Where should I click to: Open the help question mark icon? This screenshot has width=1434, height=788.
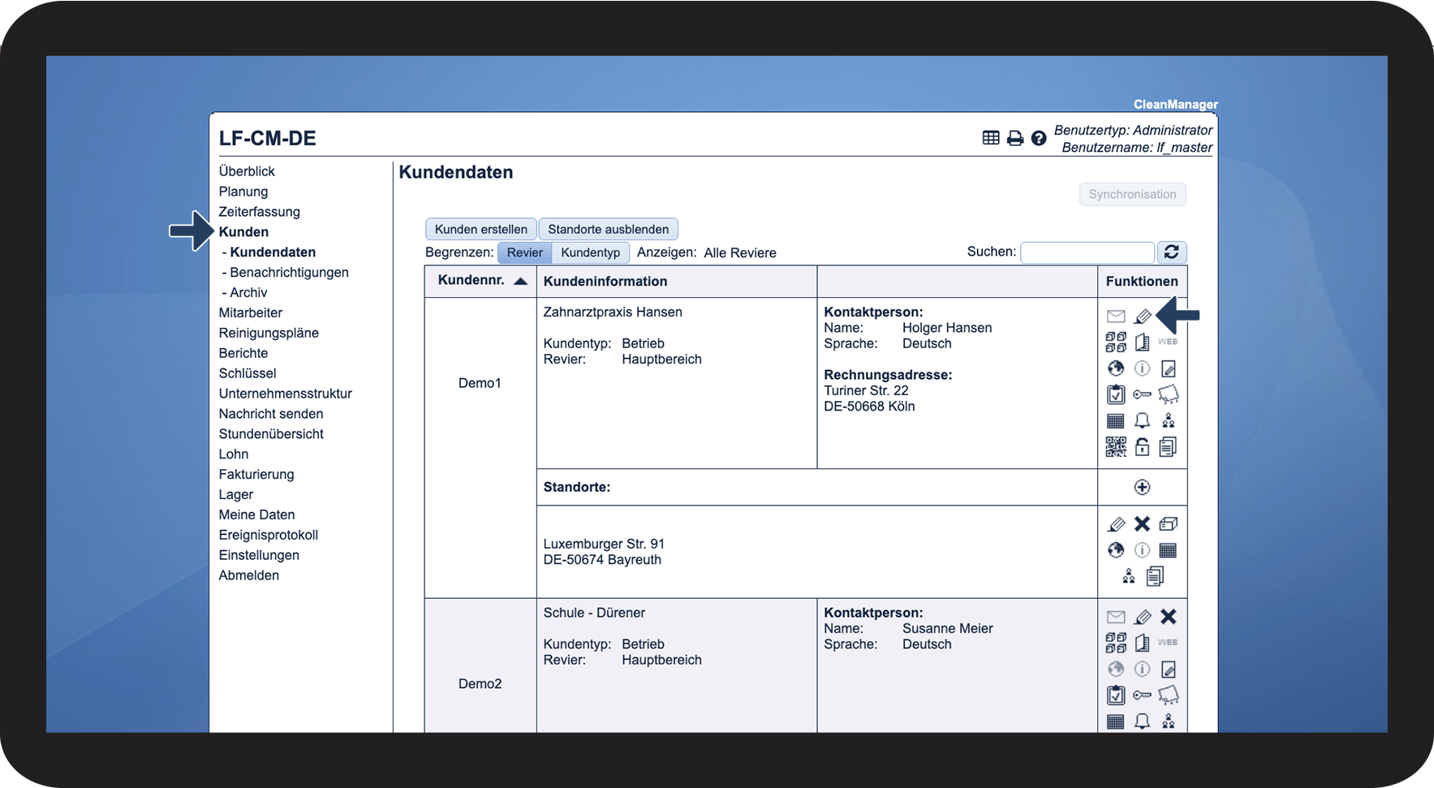pos(1038,139)
